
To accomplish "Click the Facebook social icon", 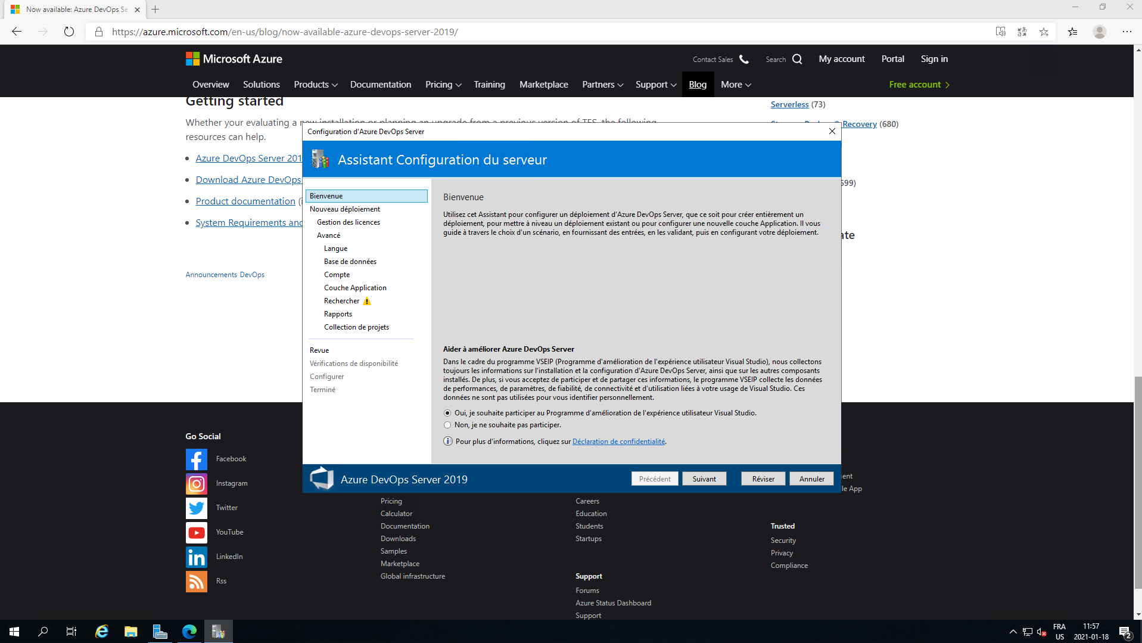I will (x=196, y=459).
